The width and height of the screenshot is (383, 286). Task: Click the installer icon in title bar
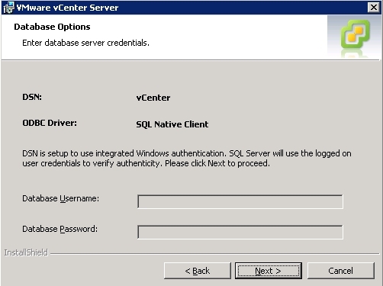(x=8, y=8)
